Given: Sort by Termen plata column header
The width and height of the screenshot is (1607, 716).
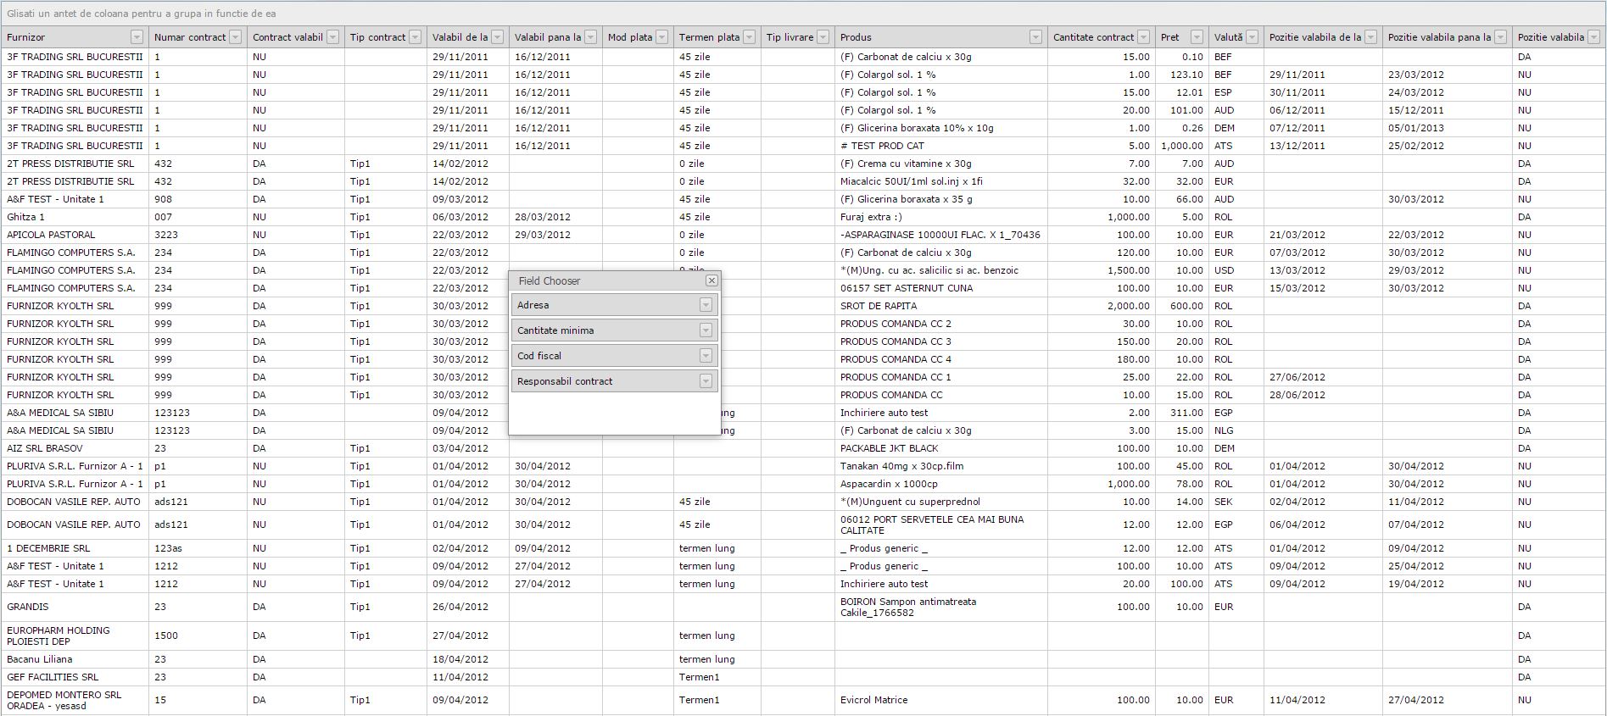Looking at the screenshot, I should [709, 37].
